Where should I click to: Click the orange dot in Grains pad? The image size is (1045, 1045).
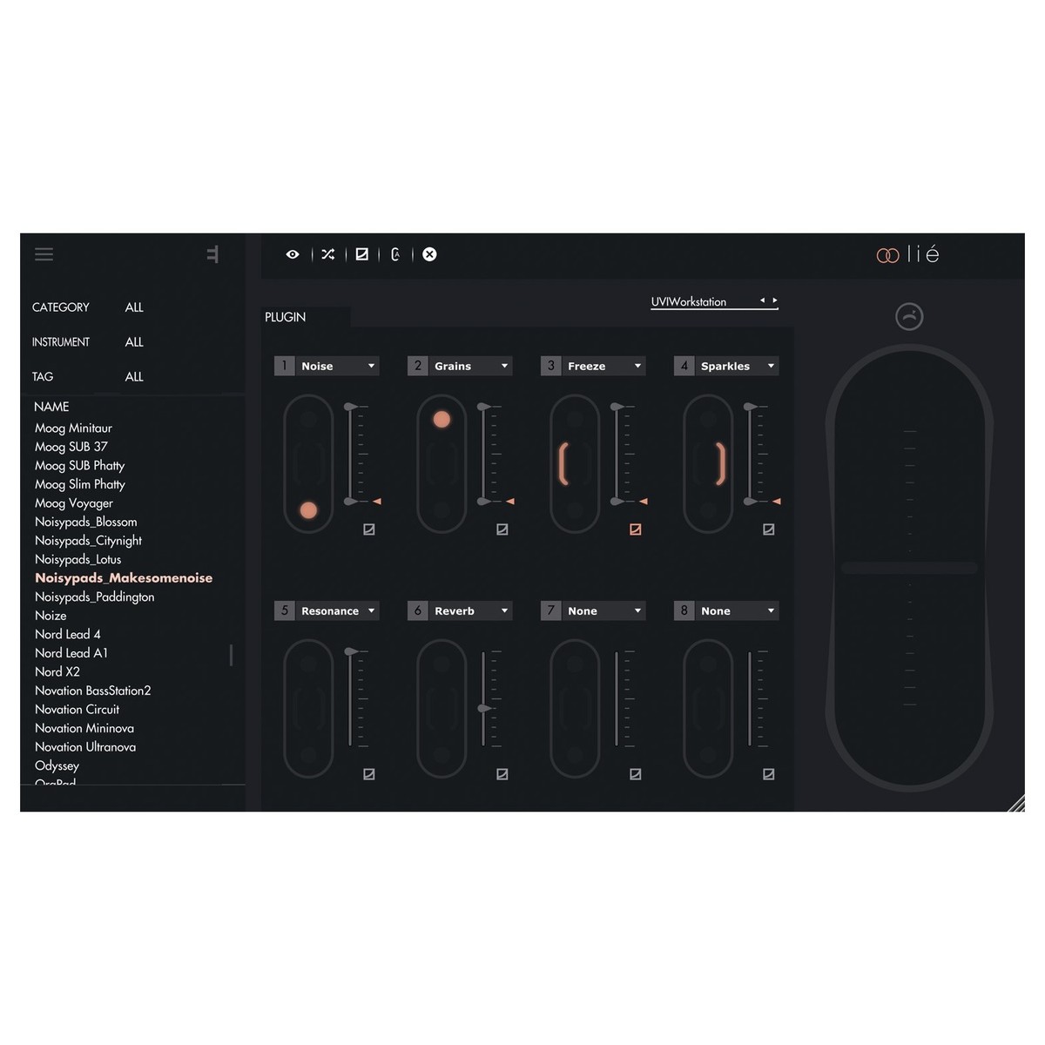442,419
